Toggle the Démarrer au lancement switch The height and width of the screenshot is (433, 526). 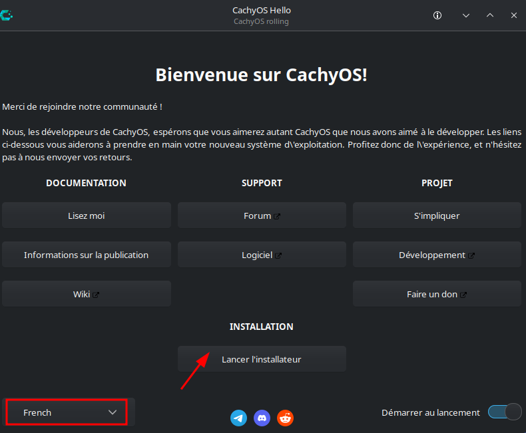click(504, 412)
